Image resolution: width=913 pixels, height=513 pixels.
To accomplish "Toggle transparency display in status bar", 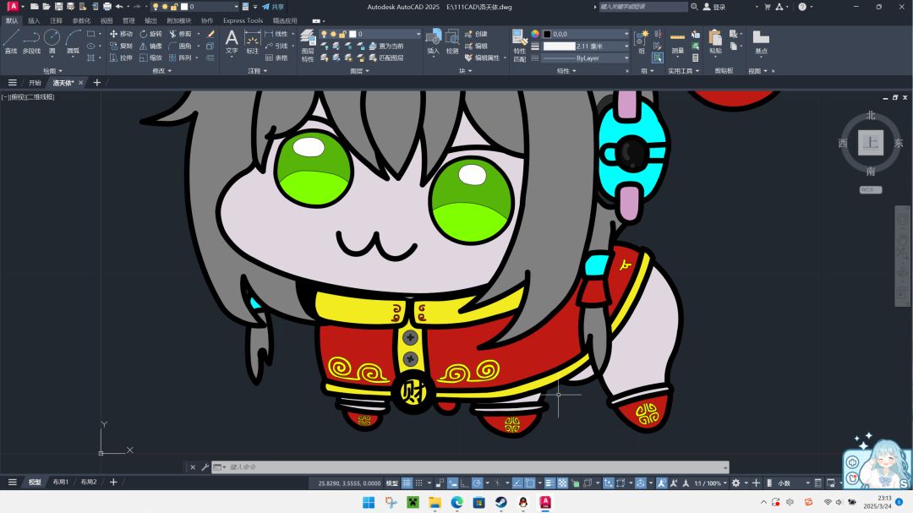I will click(562, 483).
